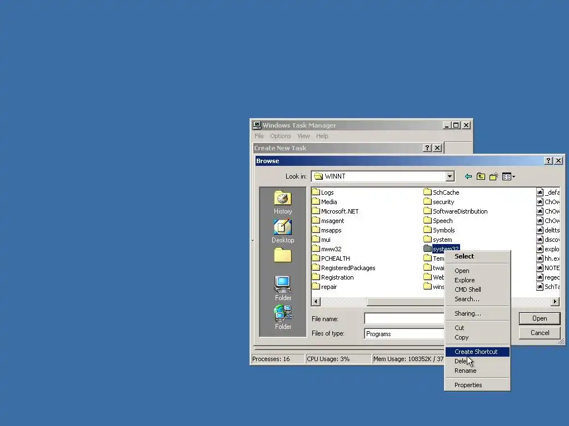
Task: Select the RegisteredPackages folder
Action: click(344, 268)
